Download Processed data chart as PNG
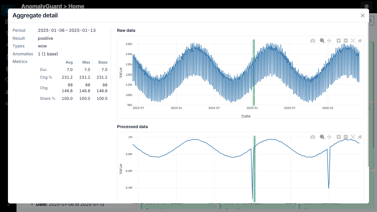The height and width of the screenshot is (212, 377). coord(313,137)
